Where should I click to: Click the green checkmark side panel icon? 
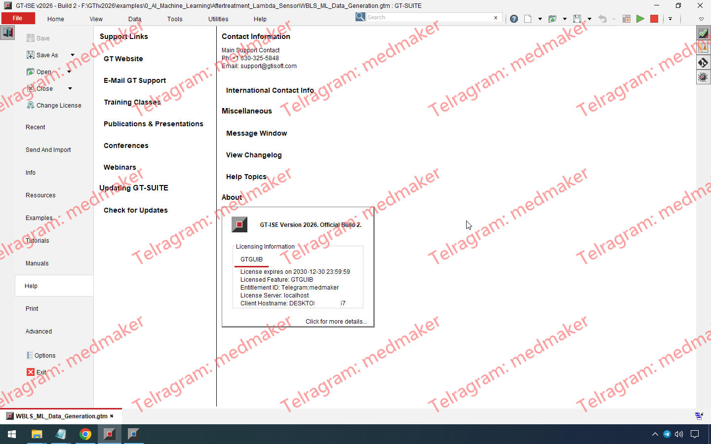coord(703,33)
